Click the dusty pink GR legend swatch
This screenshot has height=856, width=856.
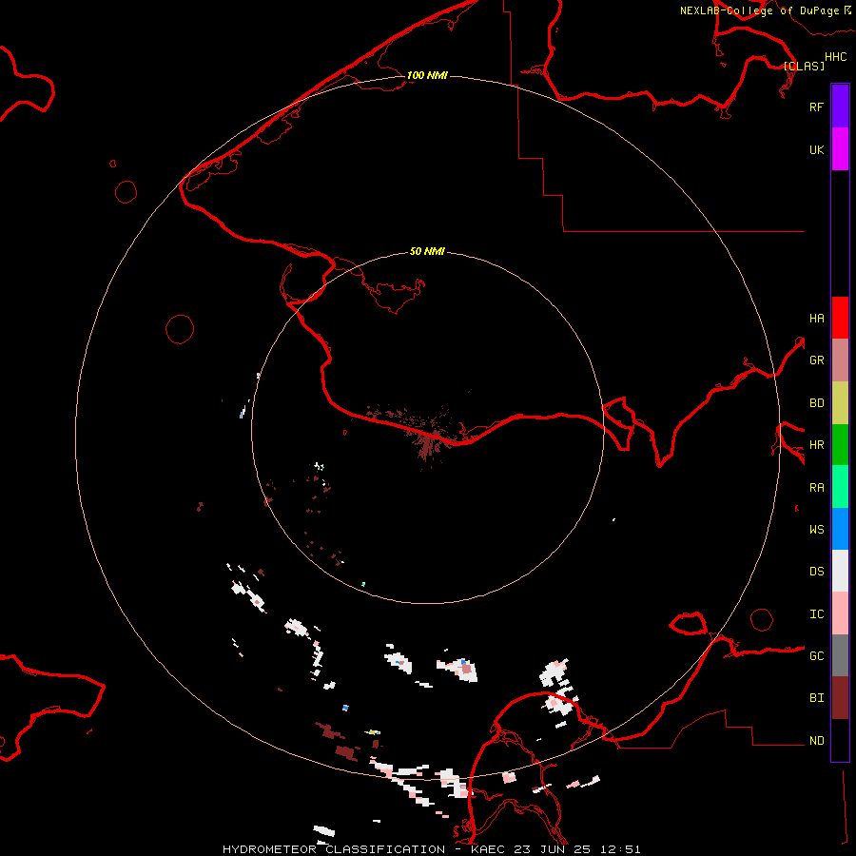tap(840, 360)
